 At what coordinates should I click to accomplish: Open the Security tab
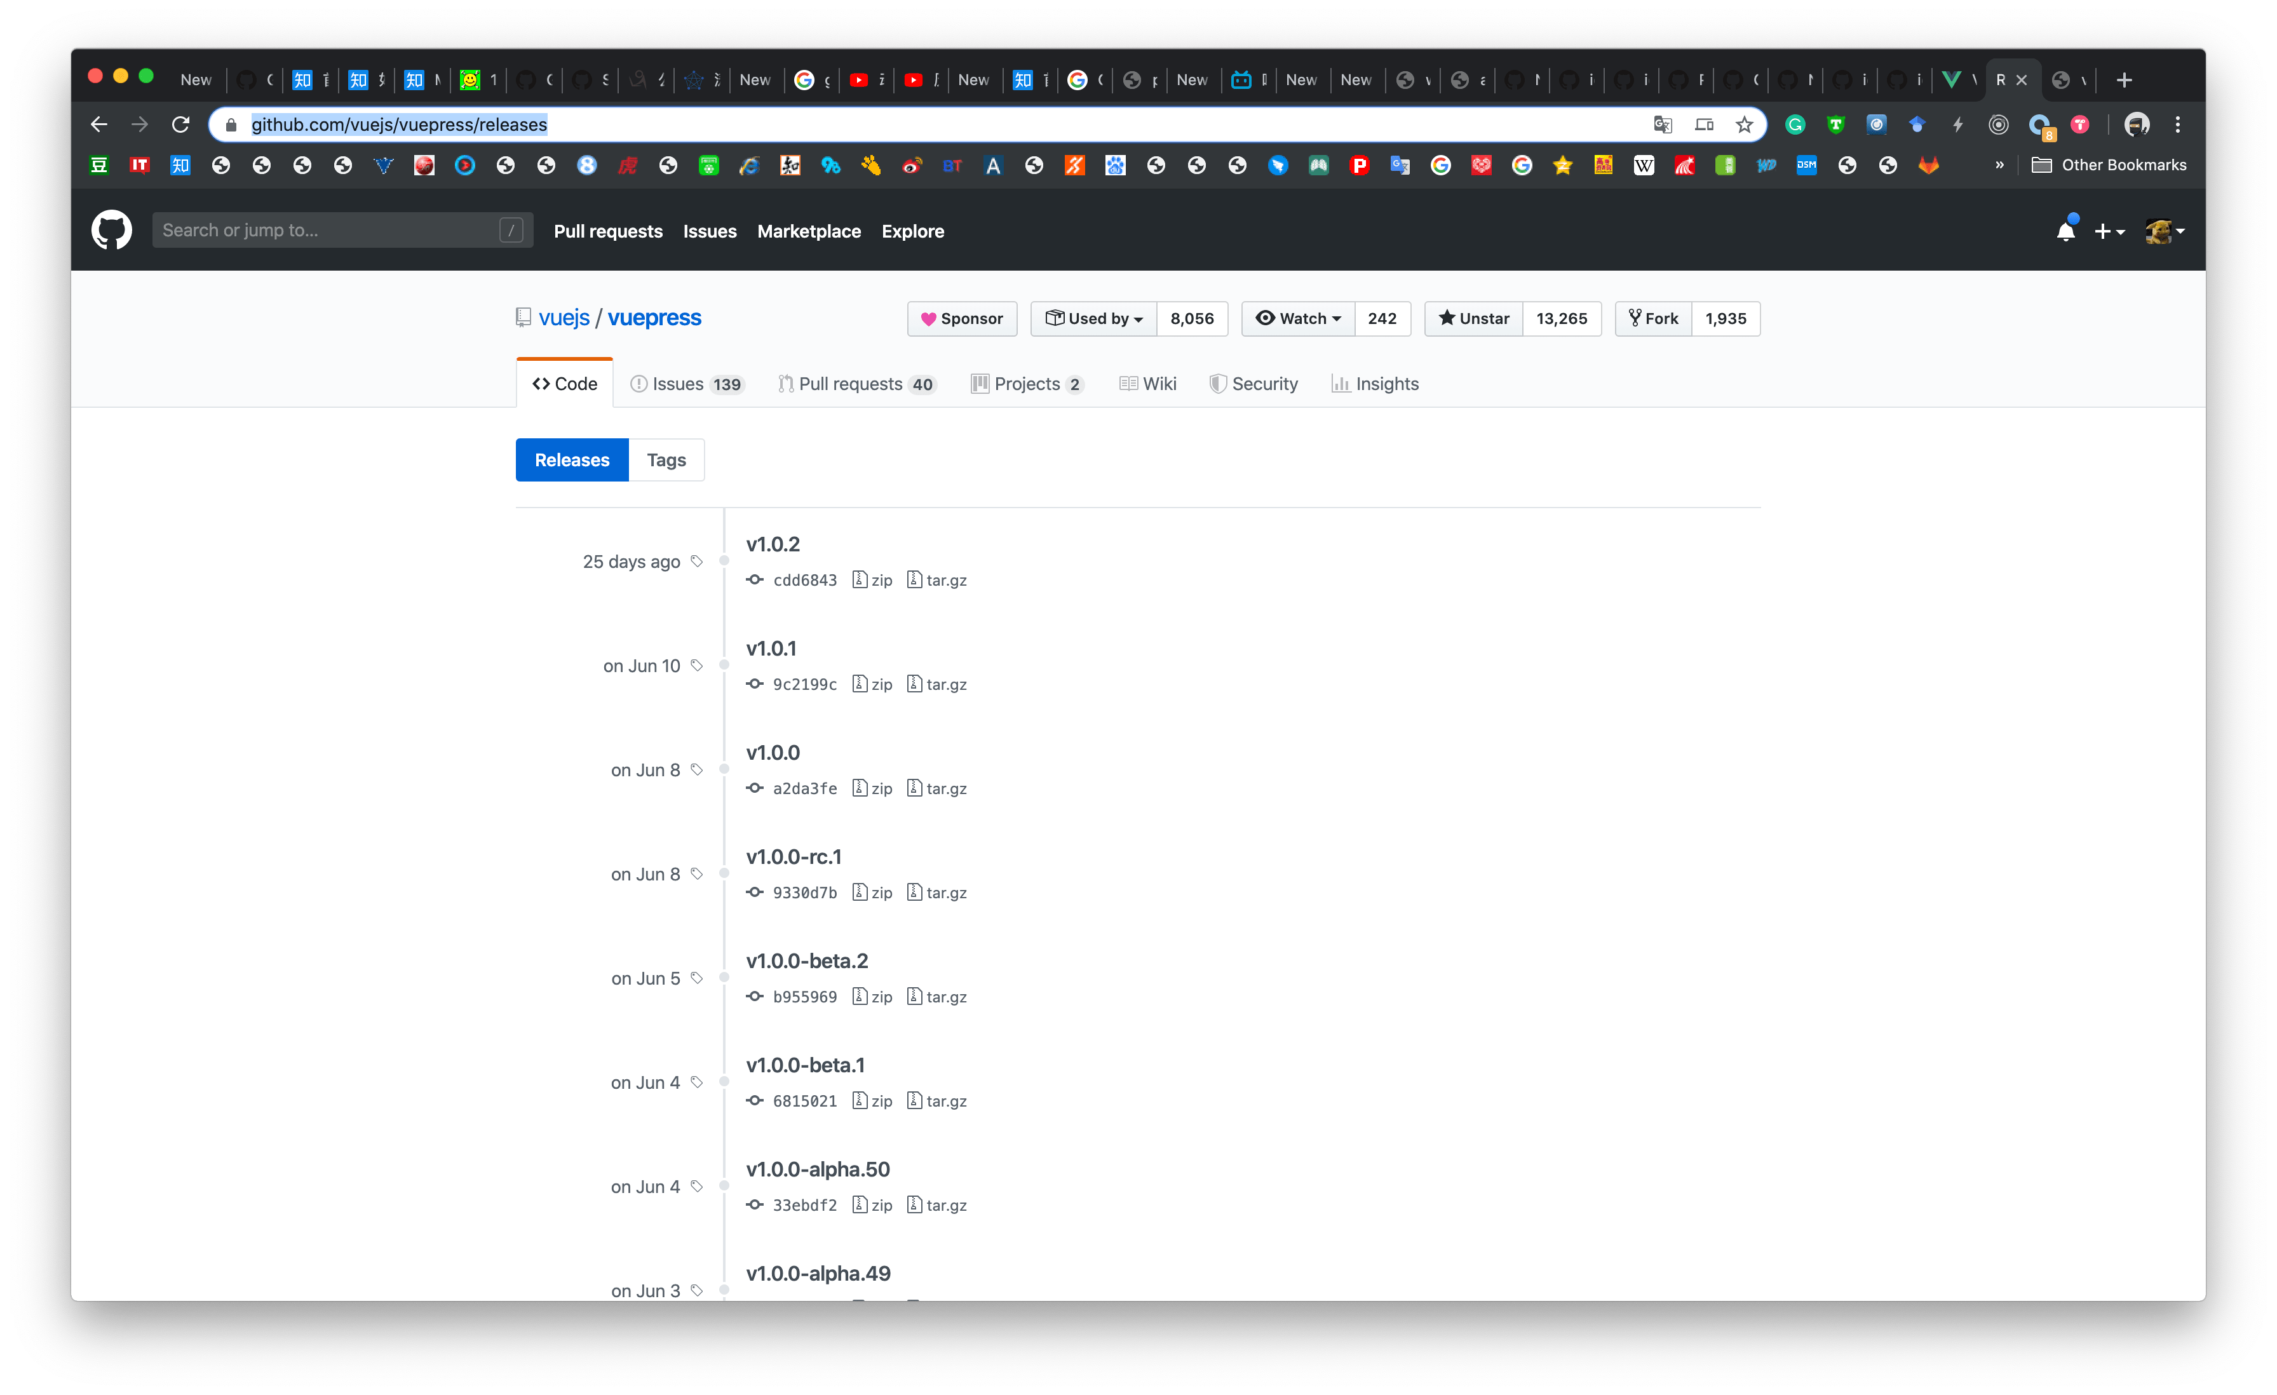[1254, 384]
